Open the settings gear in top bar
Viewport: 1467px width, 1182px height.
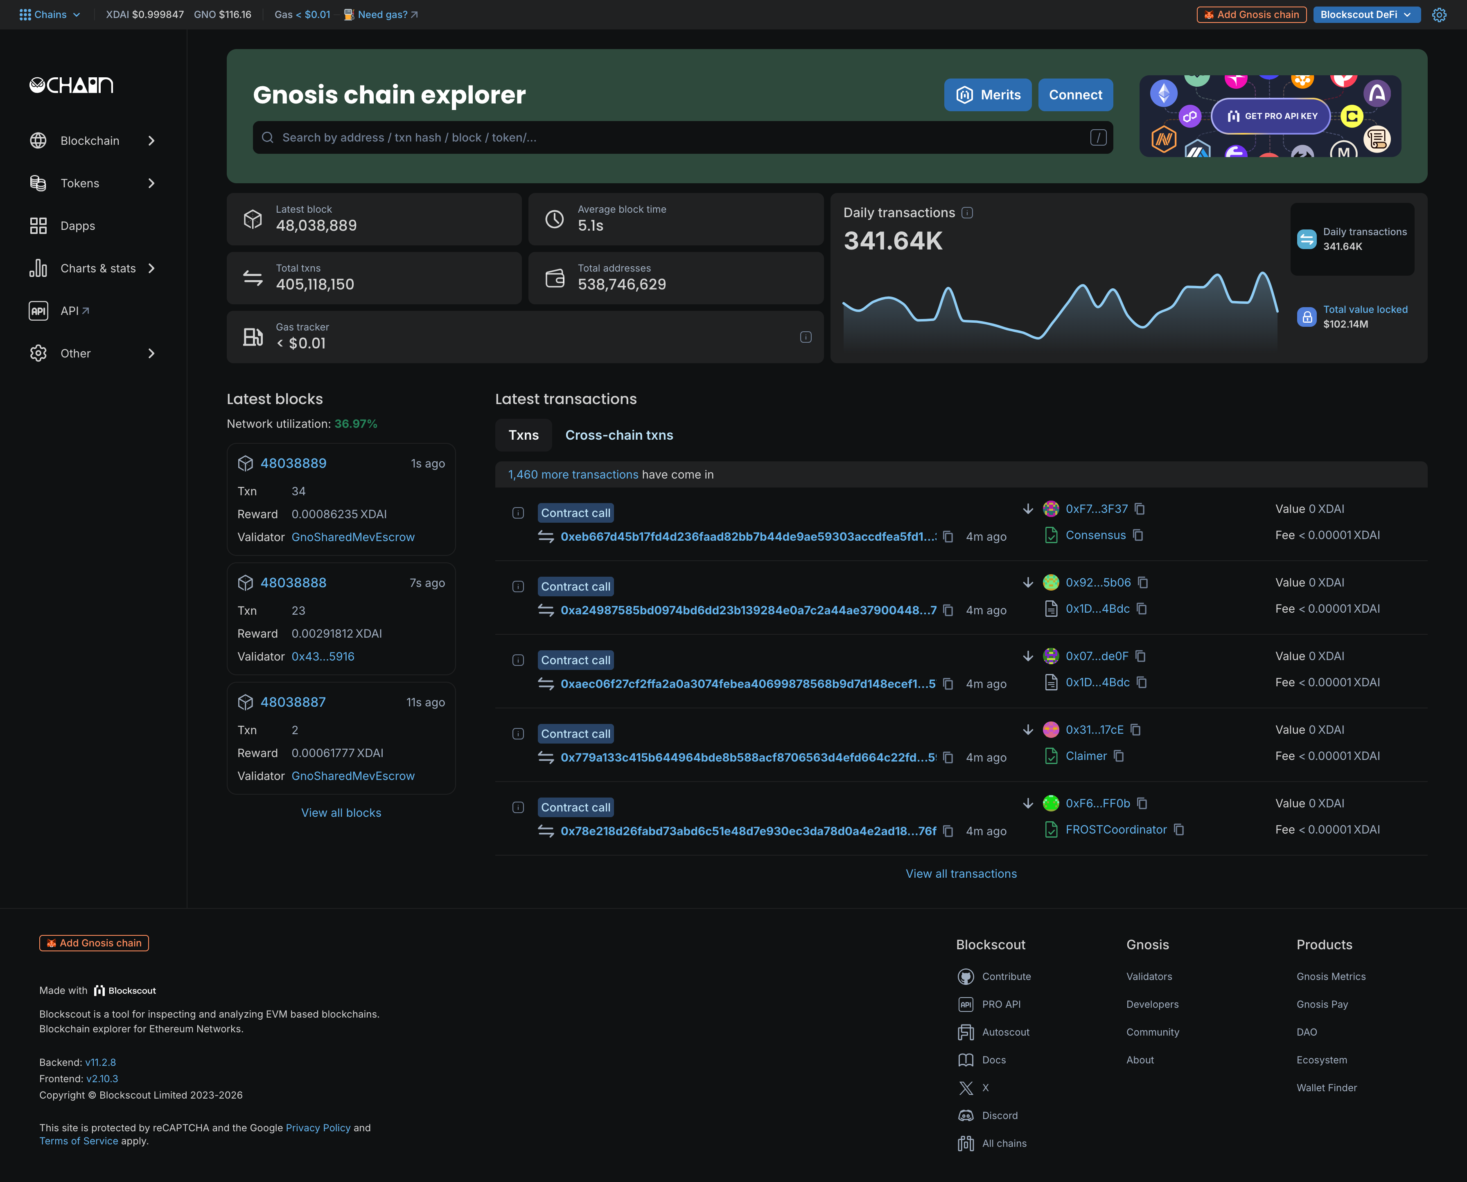pyautogui.click(x=1439, y=14)
